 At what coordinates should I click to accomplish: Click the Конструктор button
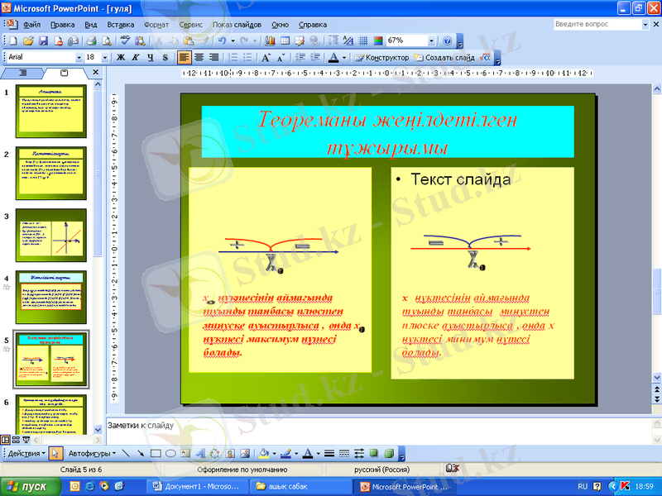pos(381,58)
